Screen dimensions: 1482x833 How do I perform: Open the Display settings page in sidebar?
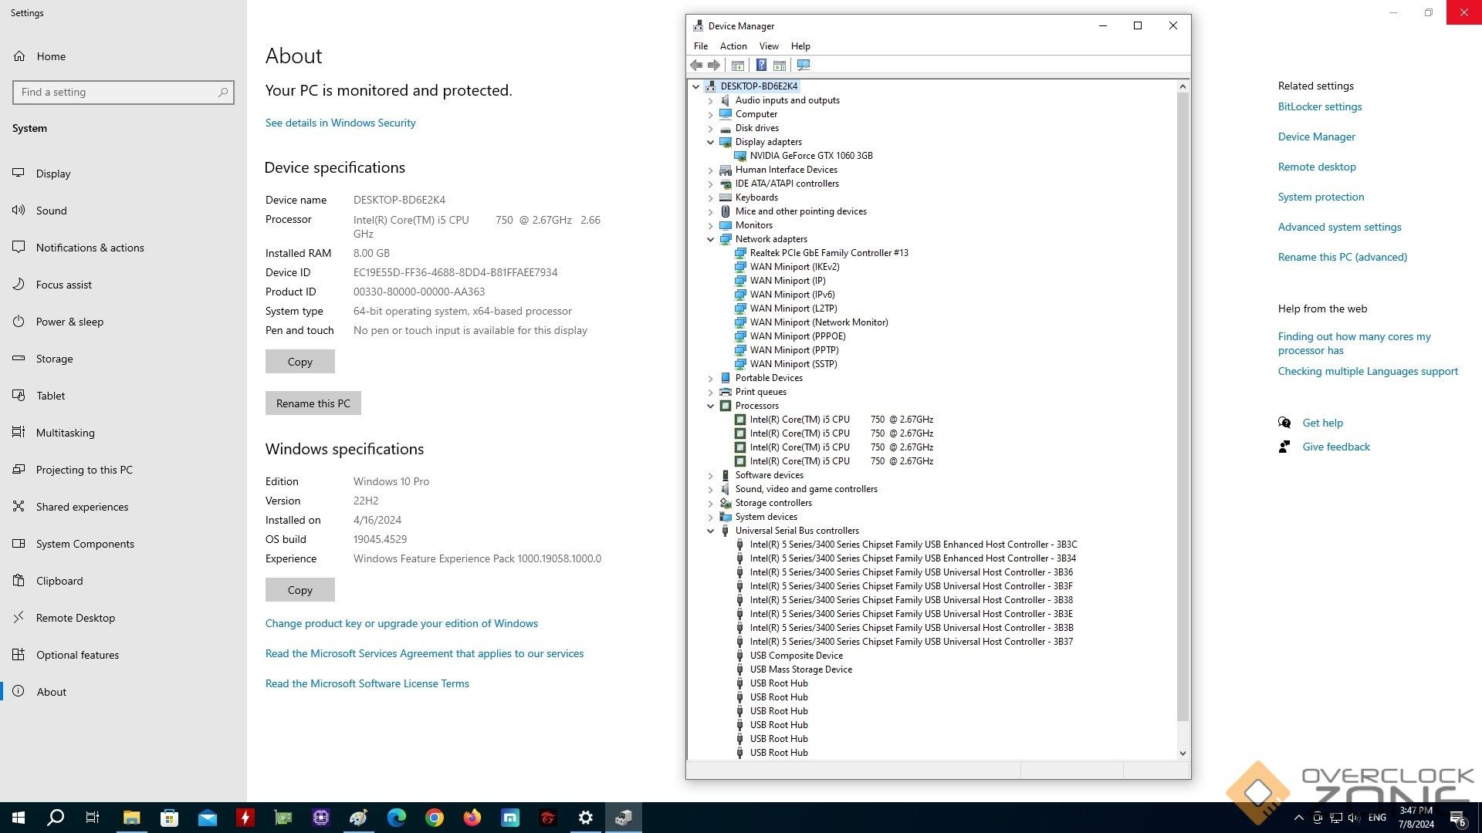pyautogui.click(x=53, y=174)
